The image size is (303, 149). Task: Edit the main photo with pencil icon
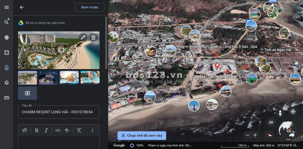83,37
